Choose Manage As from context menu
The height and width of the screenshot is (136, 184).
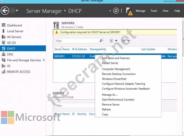[110, 95]
